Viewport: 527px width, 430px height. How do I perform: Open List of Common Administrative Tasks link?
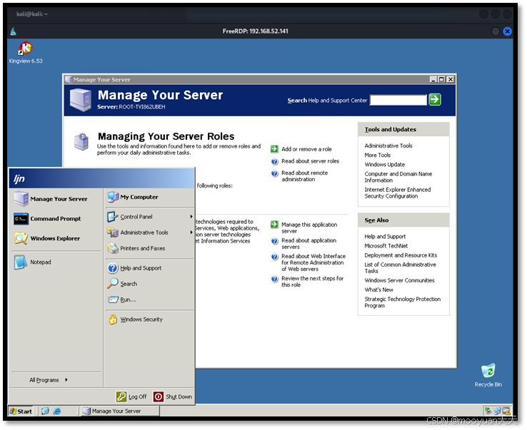pyautogui.click(x=401, y=267)
